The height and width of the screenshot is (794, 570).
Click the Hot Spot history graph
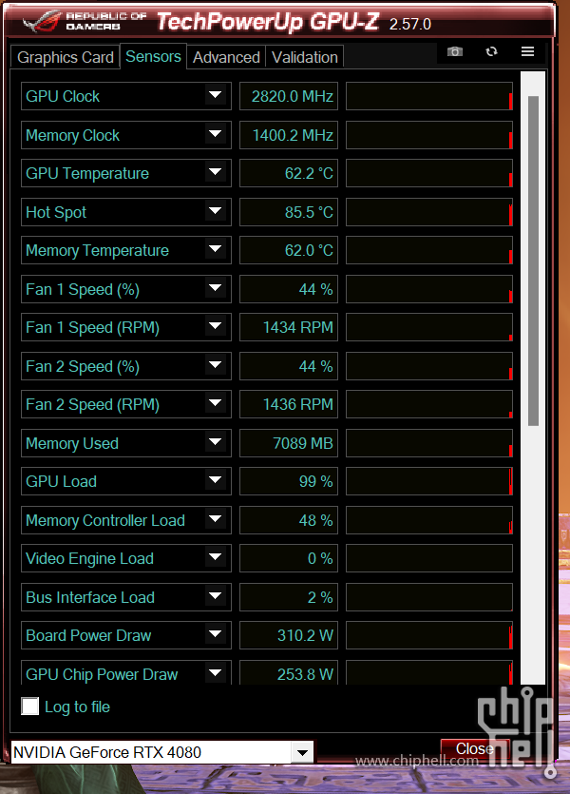pos(428,212)
